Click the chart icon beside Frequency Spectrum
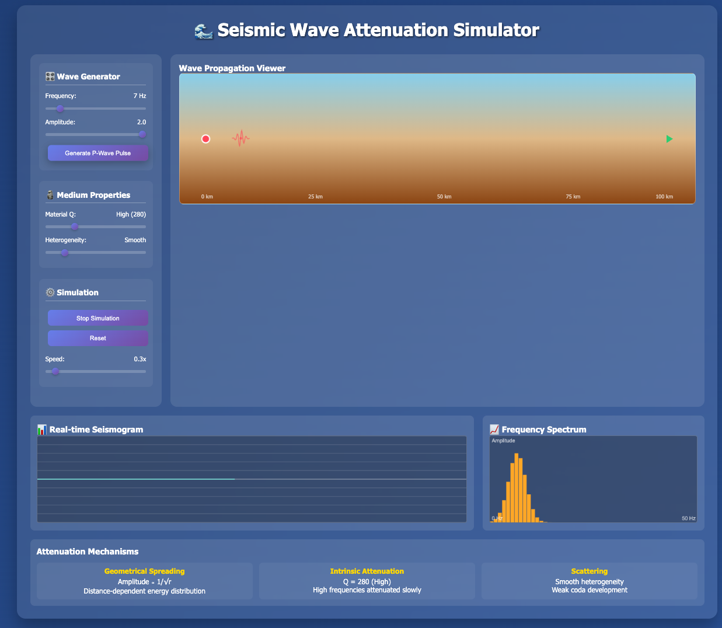 click(x=496, y=430)
